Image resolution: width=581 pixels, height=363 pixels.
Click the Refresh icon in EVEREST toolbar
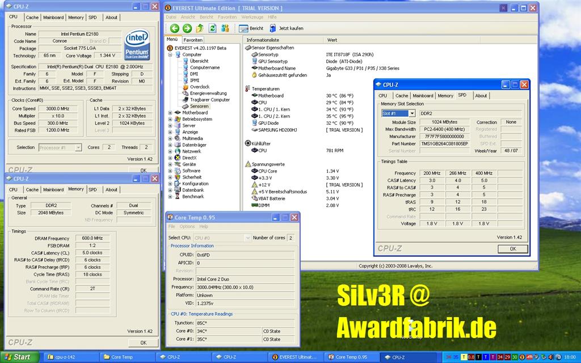pos(212,28)
